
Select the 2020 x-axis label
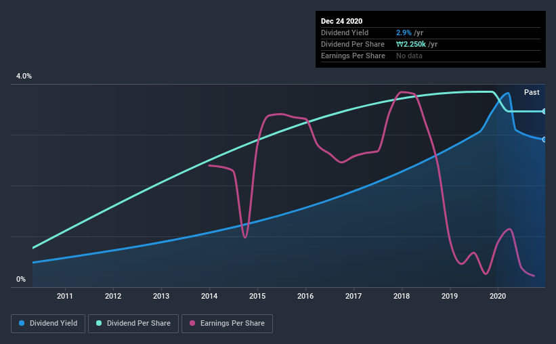tap(498, 296)
